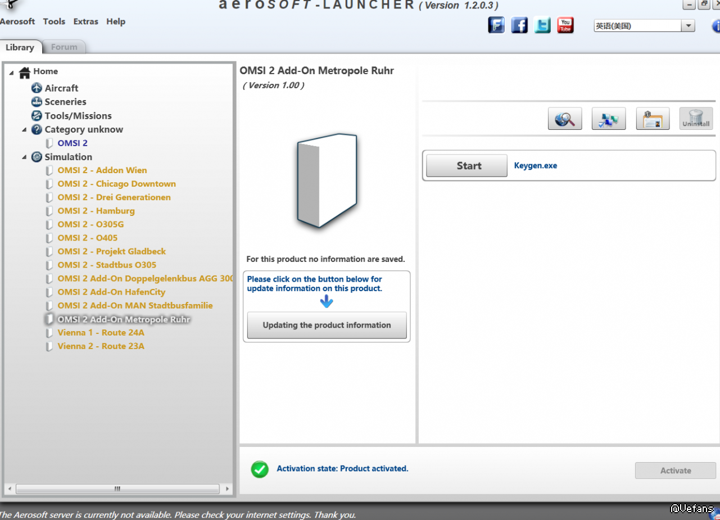Click the Tools/Missions category icon
The width and height of the screenshot is (720, 520).
pos(37,116)
